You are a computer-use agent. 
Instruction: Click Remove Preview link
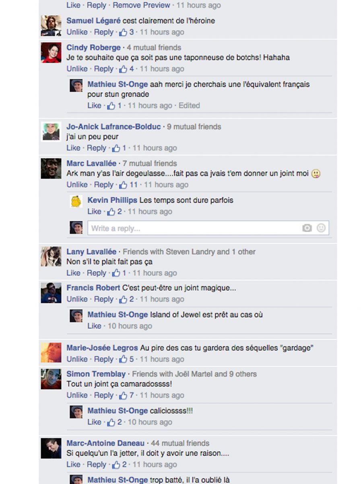pos(141,5)
